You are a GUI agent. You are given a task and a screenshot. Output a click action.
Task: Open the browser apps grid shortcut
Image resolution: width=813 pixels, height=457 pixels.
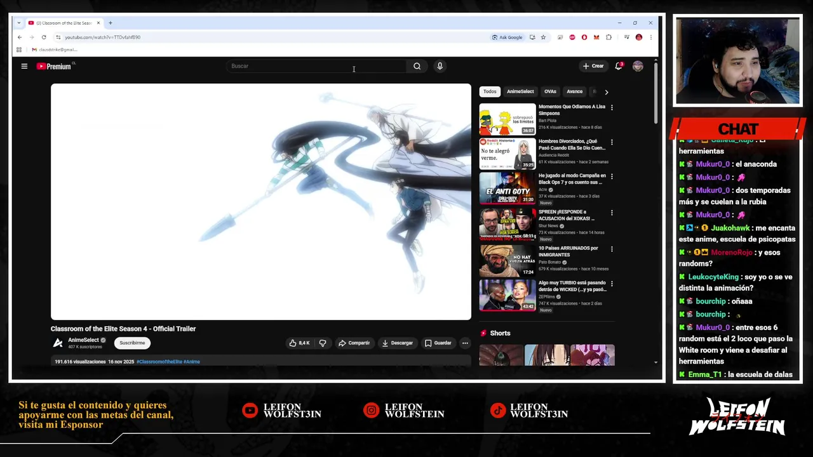19,50
